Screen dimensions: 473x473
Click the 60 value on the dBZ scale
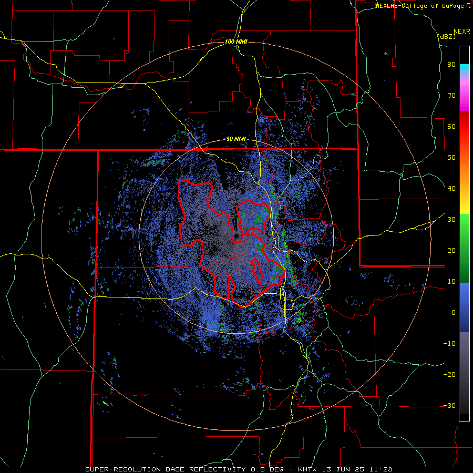click(x=451, y=126)
